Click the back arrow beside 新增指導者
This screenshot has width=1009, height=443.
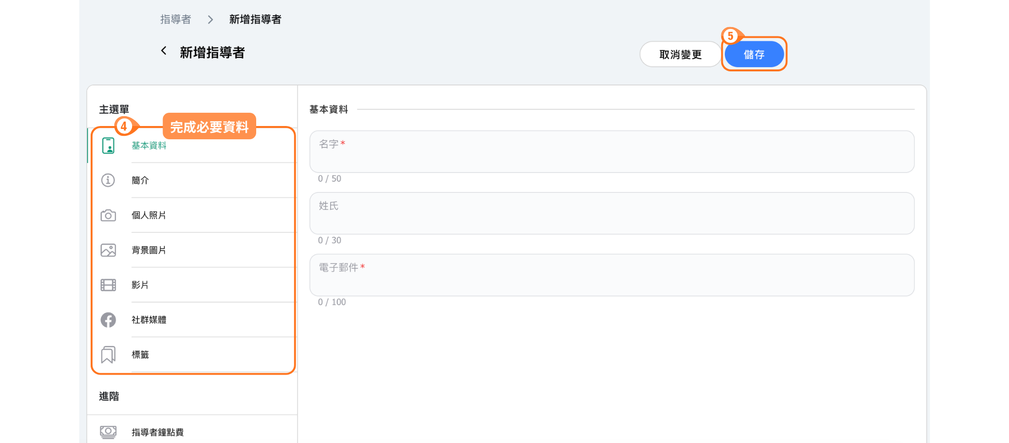point(164,51)
